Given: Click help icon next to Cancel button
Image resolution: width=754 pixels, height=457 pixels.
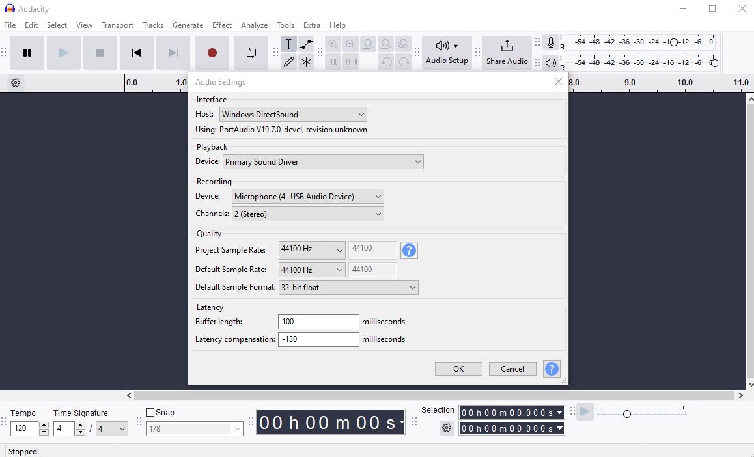Looking at the screenshot, I should tap(552, 368).
